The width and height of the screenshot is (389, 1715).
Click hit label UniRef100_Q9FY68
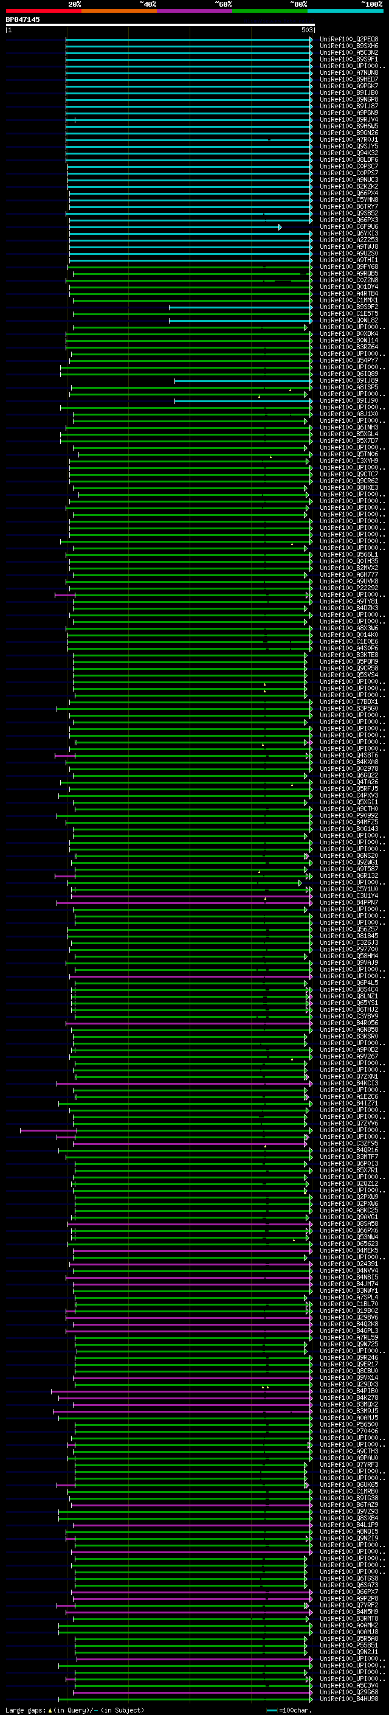pos(349,267)
